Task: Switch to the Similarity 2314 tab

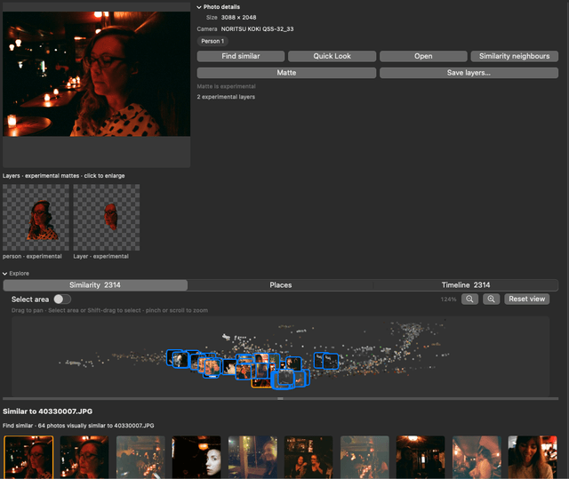Action: click(x=95, y=285)
